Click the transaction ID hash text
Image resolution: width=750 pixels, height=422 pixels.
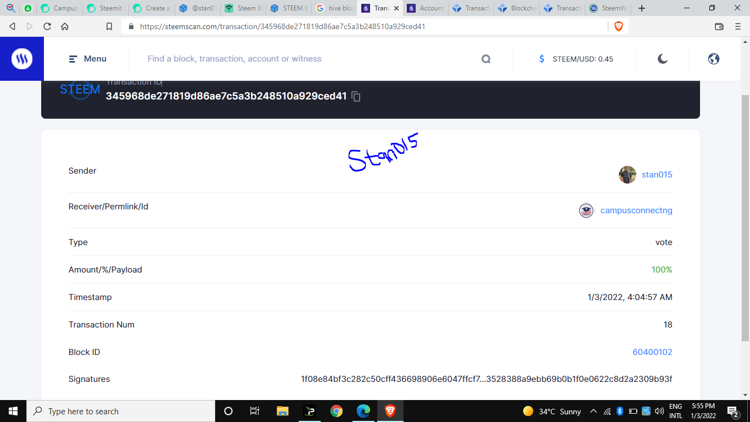(x=226, y=96)
